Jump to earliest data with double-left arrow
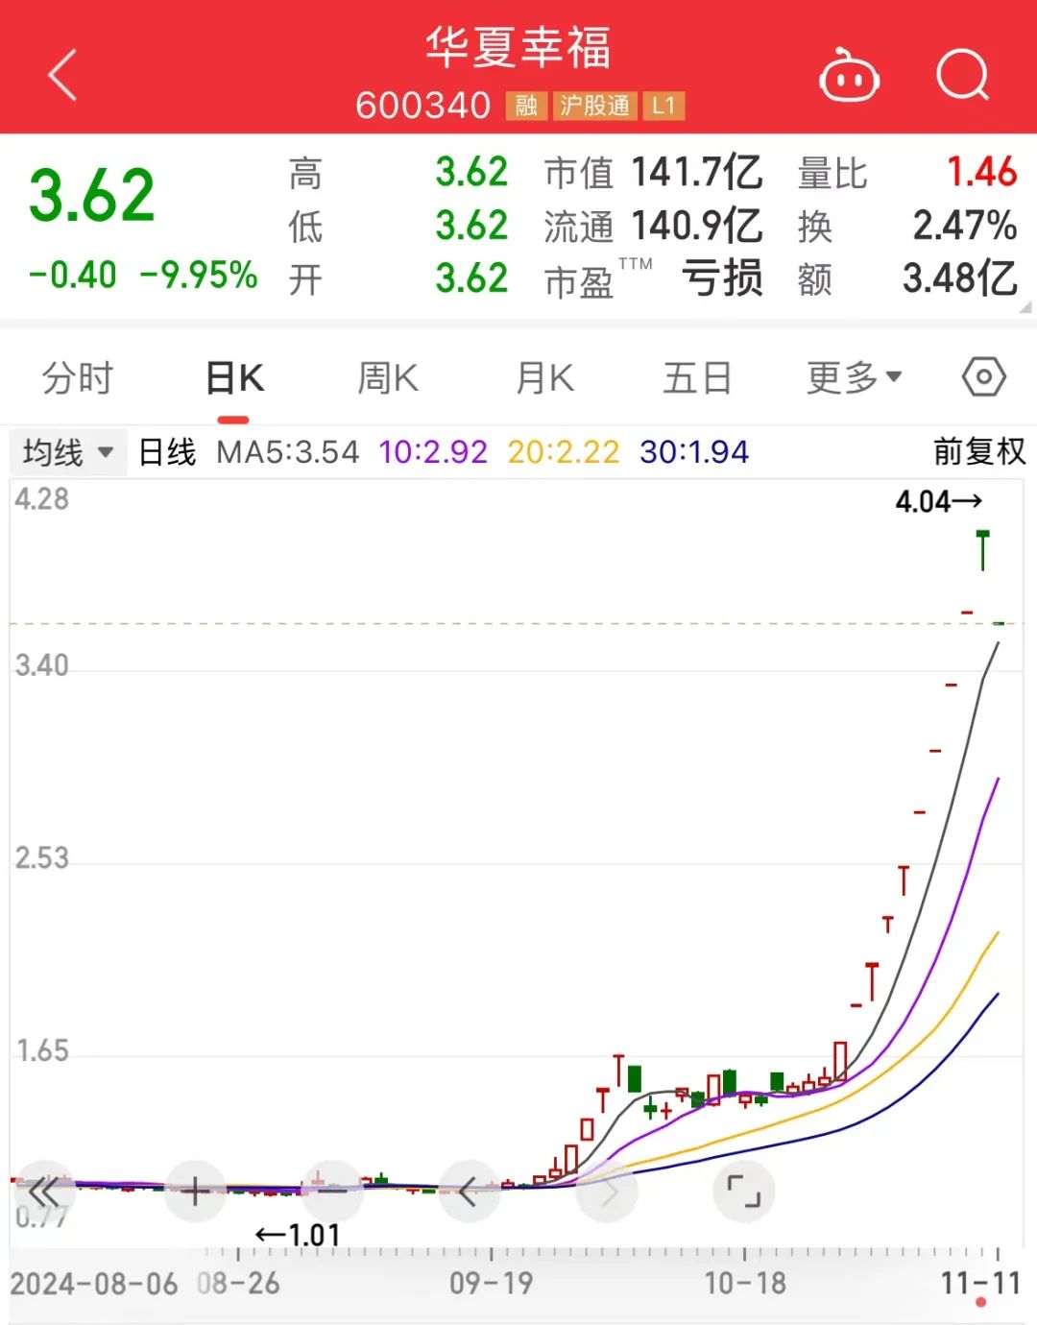This screenshot has width=1037, height=1325. pyautogui.click(x=44, y=1192)
